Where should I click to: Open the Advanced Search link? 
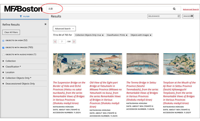191,9
